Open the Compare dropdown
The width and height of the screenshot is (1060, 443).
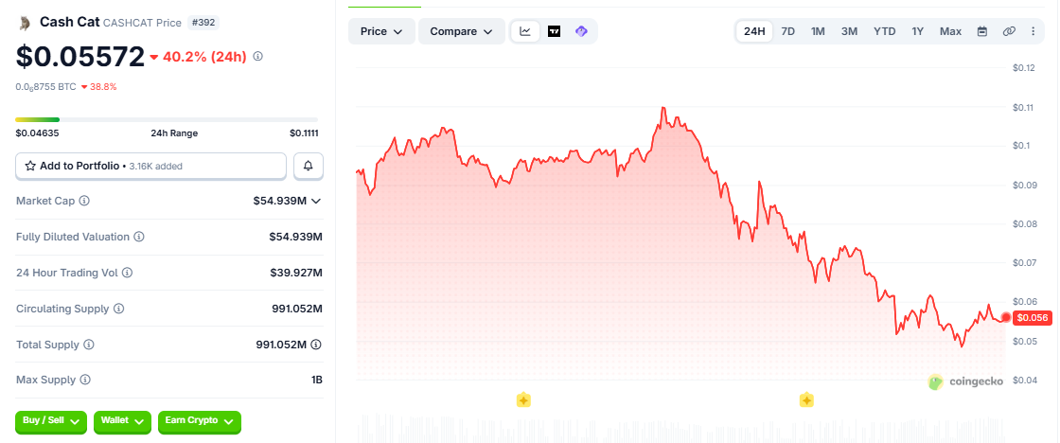[x=462, y=31]
